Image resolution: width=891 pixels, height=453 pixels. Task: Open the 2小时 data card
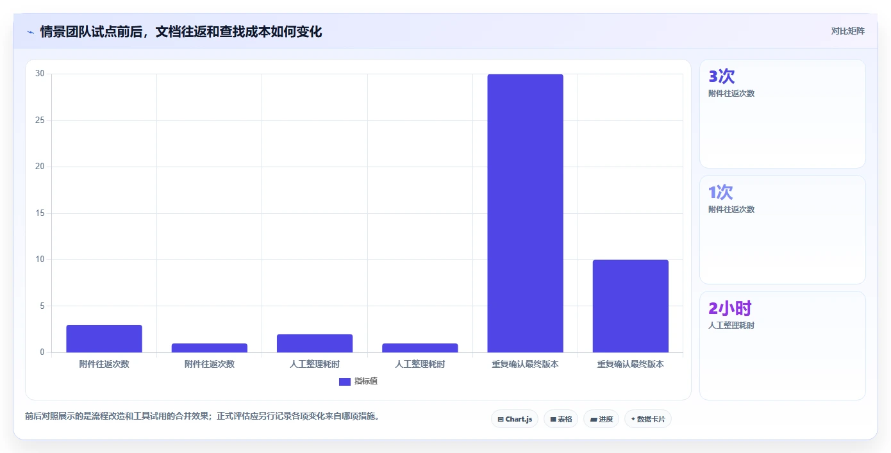coord(782,345)
